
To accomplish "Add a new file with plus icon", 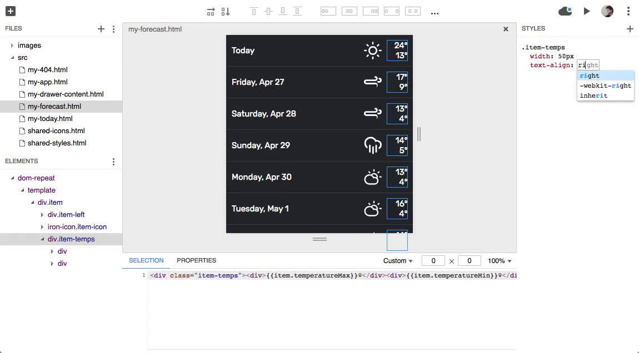I will click(x=101, y=29).
